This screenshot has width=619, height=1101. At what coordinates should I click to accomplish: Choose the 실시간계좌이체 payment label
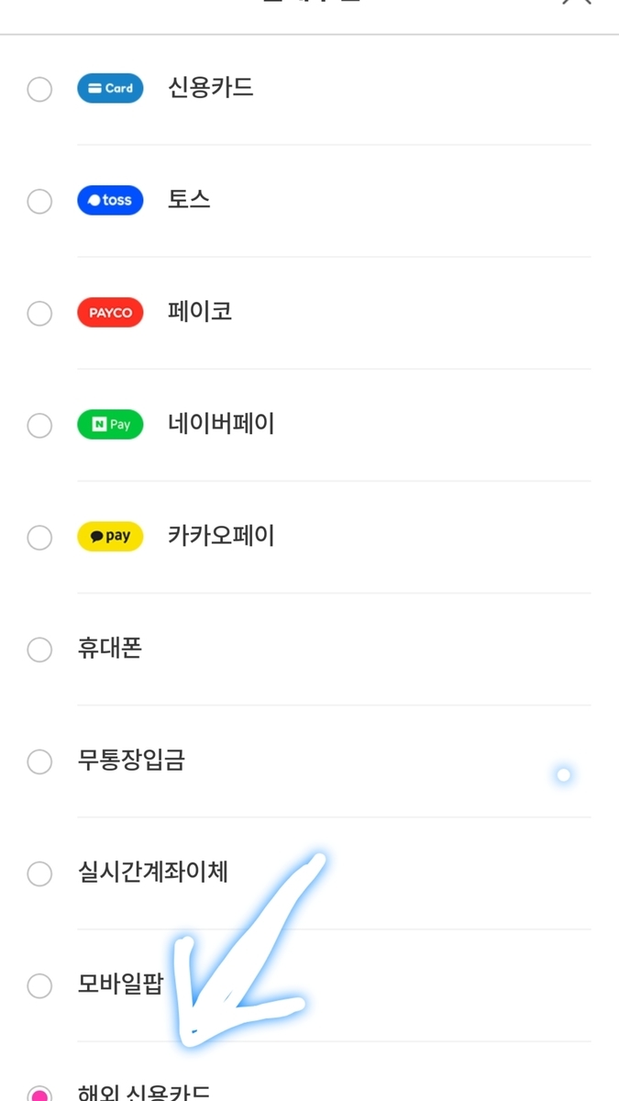(x=153, y=873)
